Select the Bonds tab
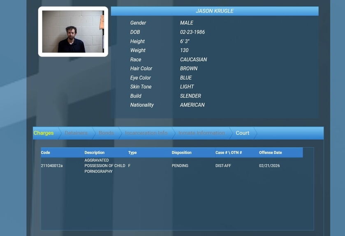Image resolution: width=345 pixels, height=236 pixels. [x=106, y=133]
